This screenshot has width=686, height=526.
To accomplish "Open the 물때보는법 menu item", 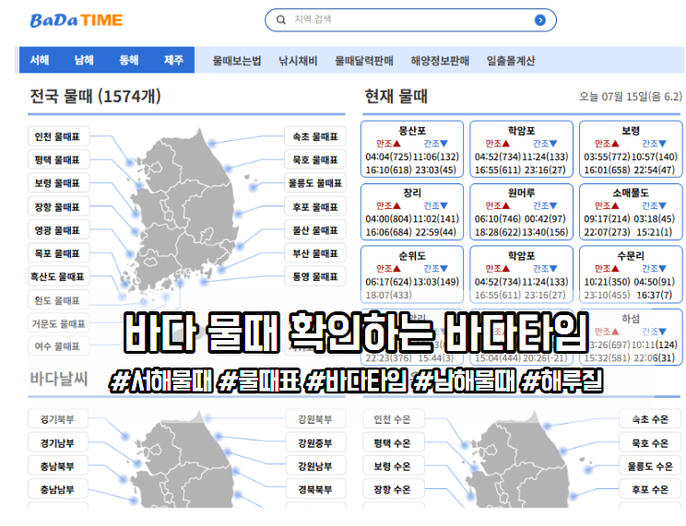I will pos(237,61).
